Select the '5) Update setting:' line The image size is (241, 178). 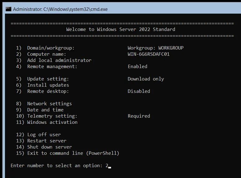point(42,79)
